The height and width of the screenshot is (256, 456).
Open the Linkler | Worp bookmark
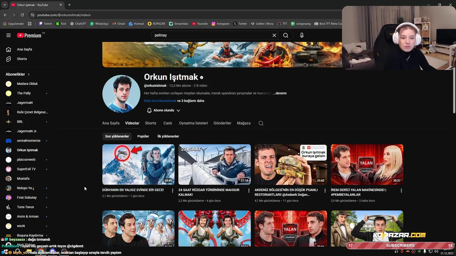[x=262, y=23]
